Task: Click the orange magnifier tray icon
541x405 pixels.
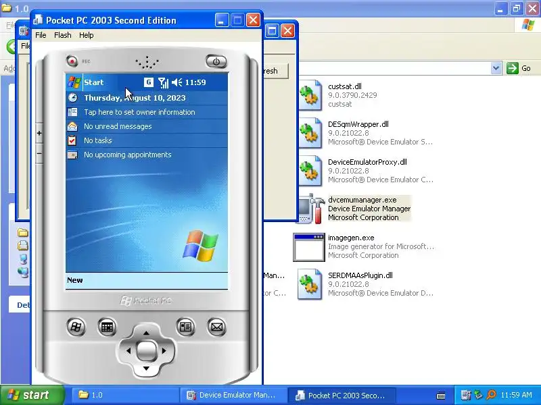Action: [x=491, y=395]
